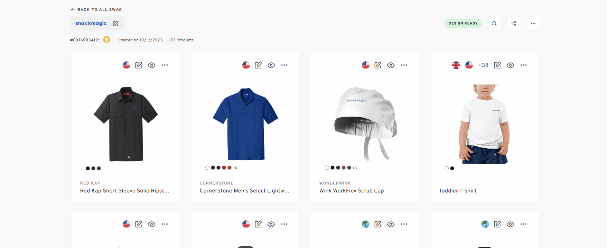Image resolution: width=607 pixels, height=248 pixels.
Task: Click US flag on Toddler T-shirt card
Action: pos(469,65)
